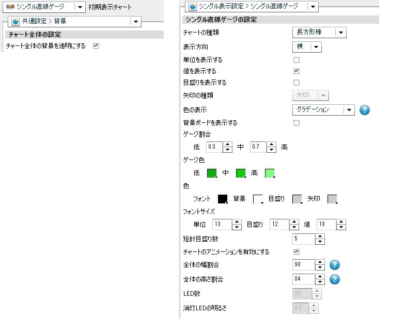The width and height of the screenshot is (405, 333).
Task: Increase 短針目盛り数 value
Action: (320, 236)
